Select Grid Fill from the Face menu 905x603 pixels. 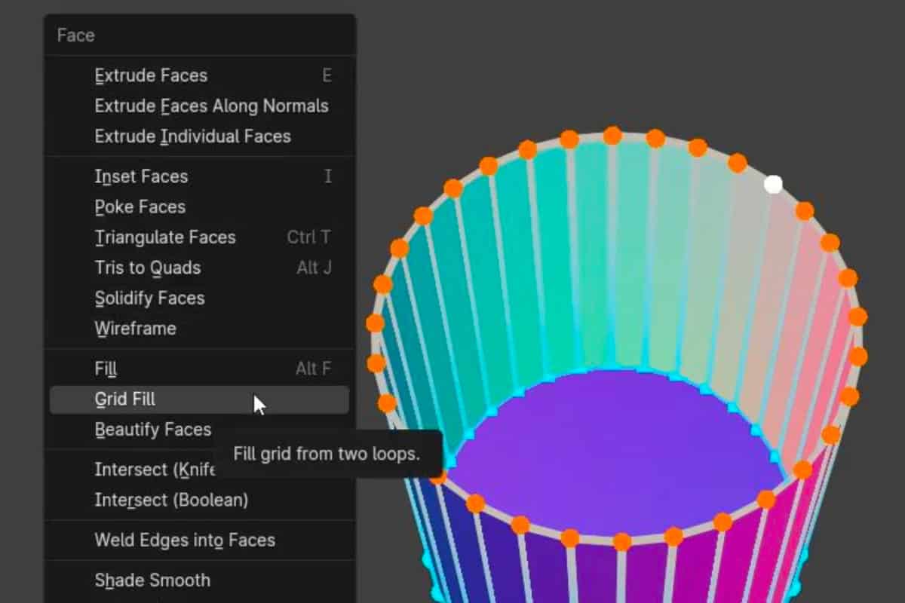pos(124,399)
